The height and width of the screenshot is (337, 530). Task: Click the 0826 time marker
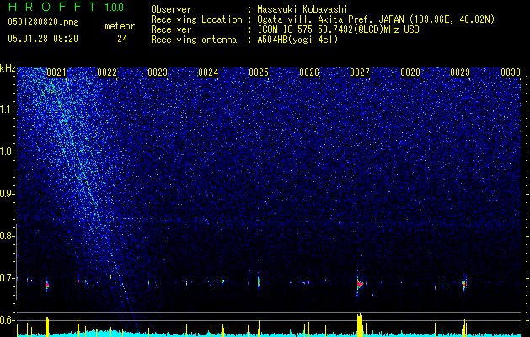[x=309, y=72]
